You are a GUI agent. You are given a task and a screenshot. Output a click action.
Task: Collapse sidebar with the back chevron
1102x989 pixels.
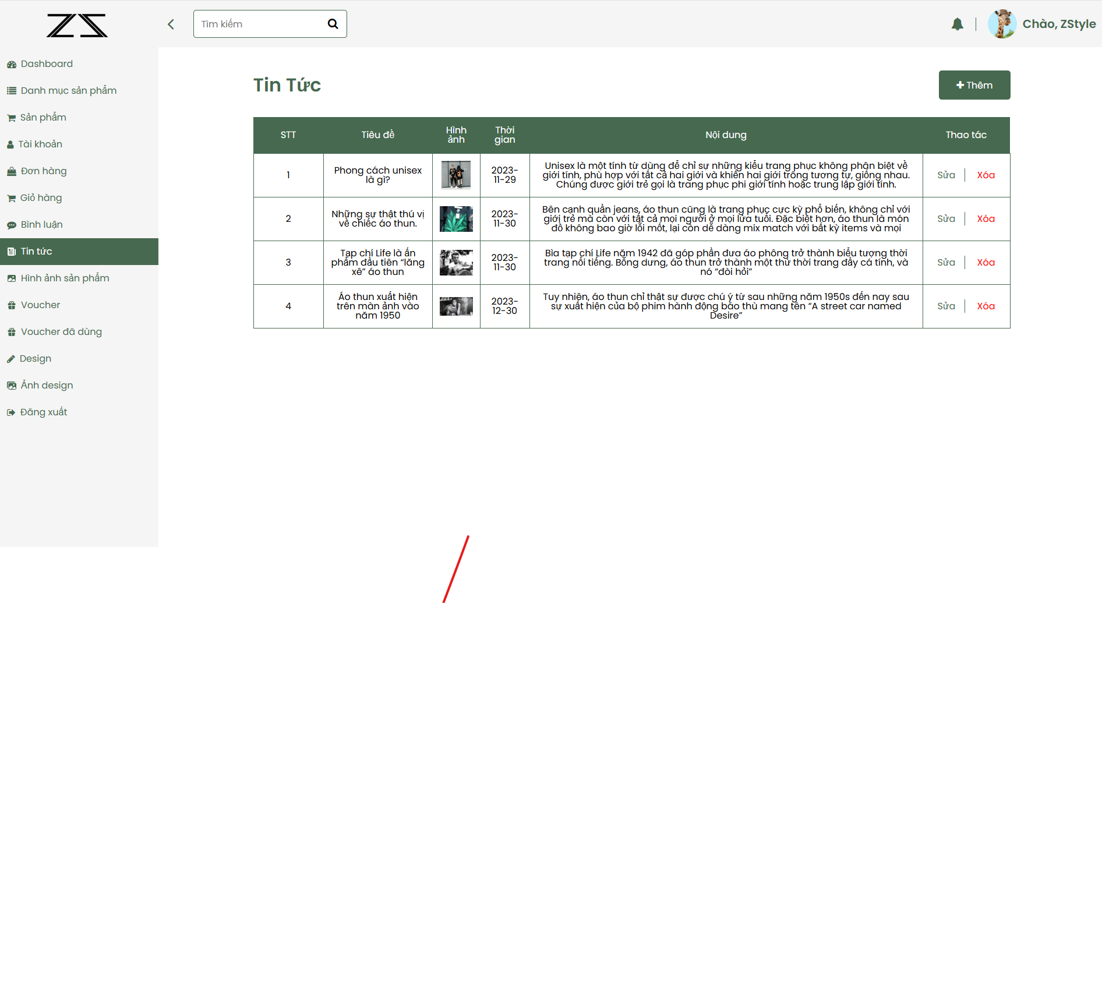point(171,24)
